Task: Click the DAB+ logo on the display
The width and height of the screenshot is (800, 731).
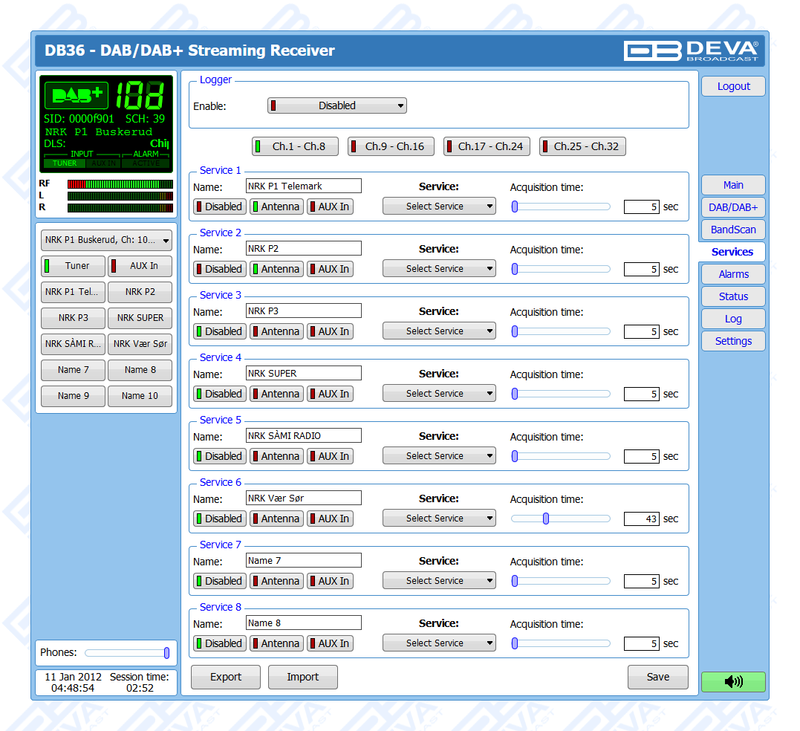Action: (x=77, y=95)
